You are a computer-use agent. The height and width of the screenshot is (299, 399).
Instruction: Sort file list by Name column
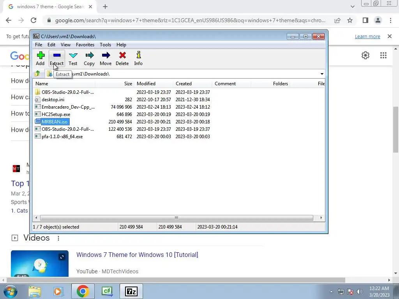[x=64, y=84]
